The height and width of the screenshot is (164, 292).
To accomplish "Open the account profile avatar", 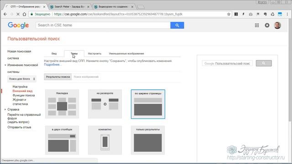I will point(277,26).
